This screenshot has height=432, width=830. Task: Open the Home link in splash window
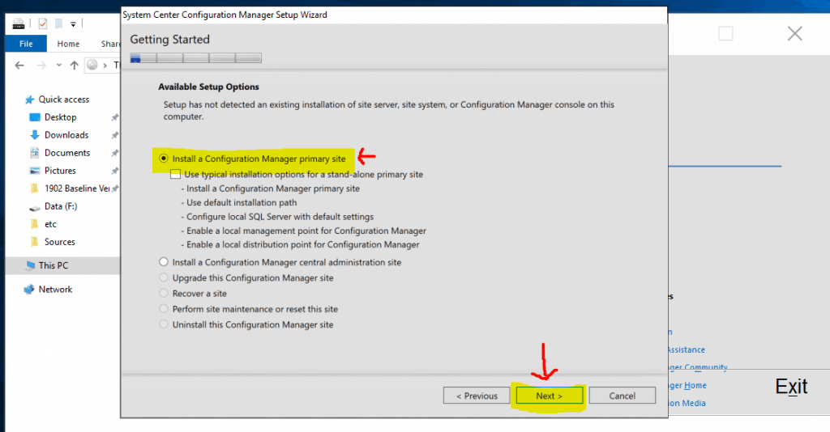click(x=687, y=386)
